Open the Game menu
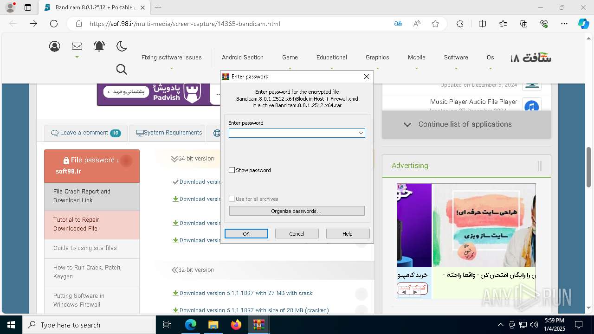 pyautogui.click(x=290, y=58)
